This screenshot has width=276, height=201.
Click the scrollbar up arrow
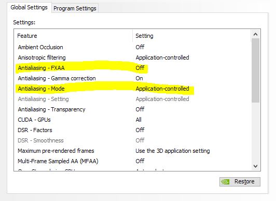(x=255, y=34)
